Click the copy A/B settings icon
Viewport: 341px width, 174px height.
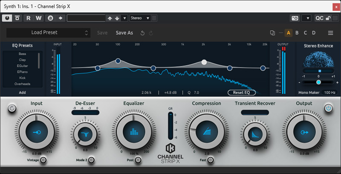[272, 33]
